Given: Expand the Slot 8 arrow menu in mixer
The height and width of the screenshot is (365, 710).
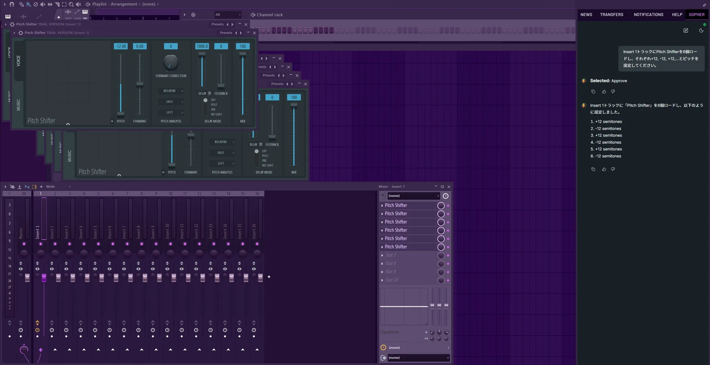Looking at the screenshot, I should 382,264.
